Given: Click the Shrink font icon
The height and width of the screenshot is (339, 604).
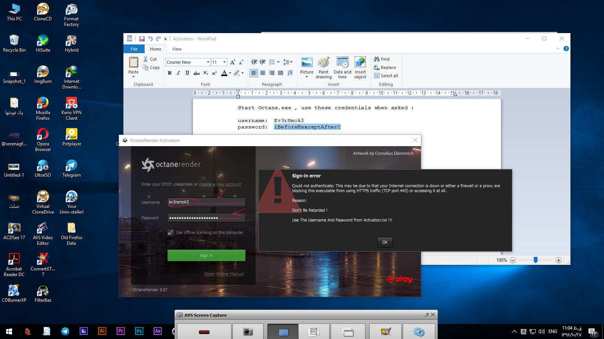Looking at the screenshot, I should coord(241,62).
